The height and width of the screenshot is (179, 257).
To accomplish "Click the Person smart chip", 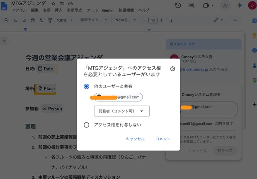I will (52, 108).
